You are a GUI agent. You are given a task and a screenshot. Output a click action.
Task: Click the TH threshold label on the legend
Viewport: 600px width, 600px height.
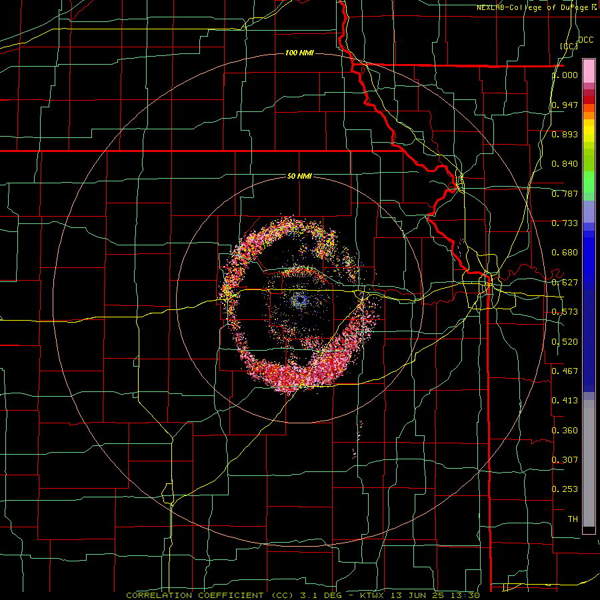point(573,519)
